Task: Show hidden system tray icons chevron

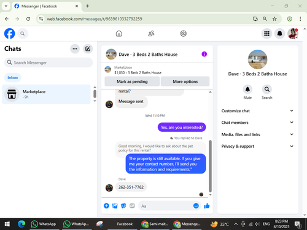Action: (236, 224)
